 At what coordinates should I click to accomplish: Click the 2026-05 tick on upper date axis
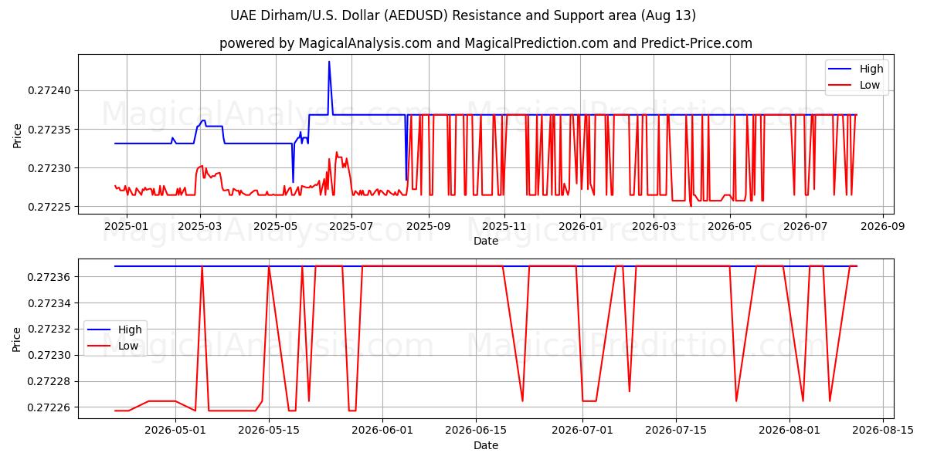(729, 226)
